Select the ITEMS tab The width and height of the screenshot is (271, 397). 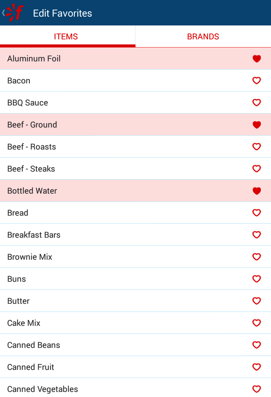point(66,37)
